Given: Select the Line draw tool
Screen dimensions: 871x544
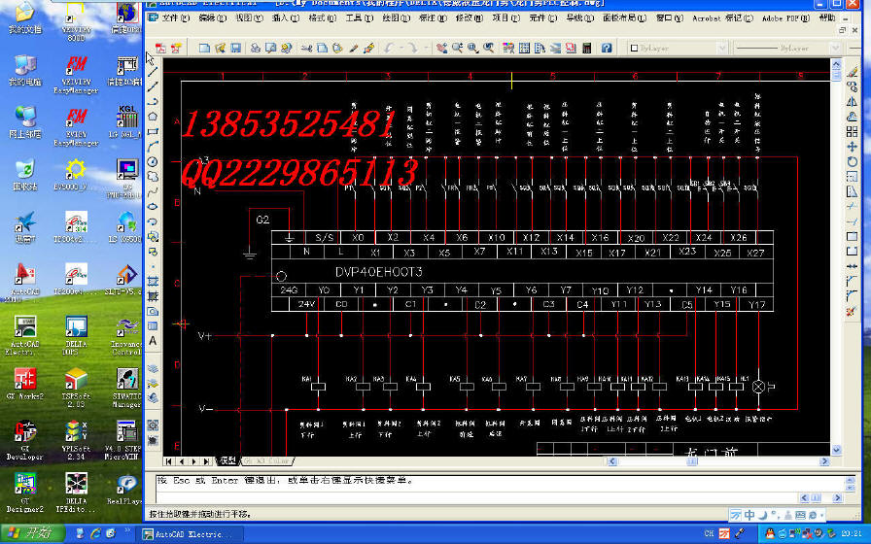Looking at the screenshot, I should tap(153, 71).
